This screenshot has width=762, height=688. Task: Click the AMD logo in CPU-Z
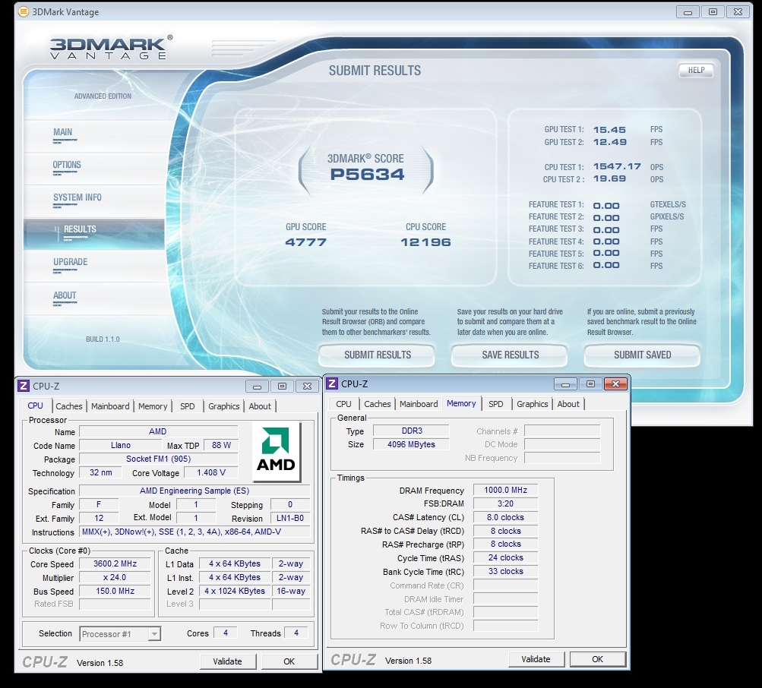click(276, 451)
